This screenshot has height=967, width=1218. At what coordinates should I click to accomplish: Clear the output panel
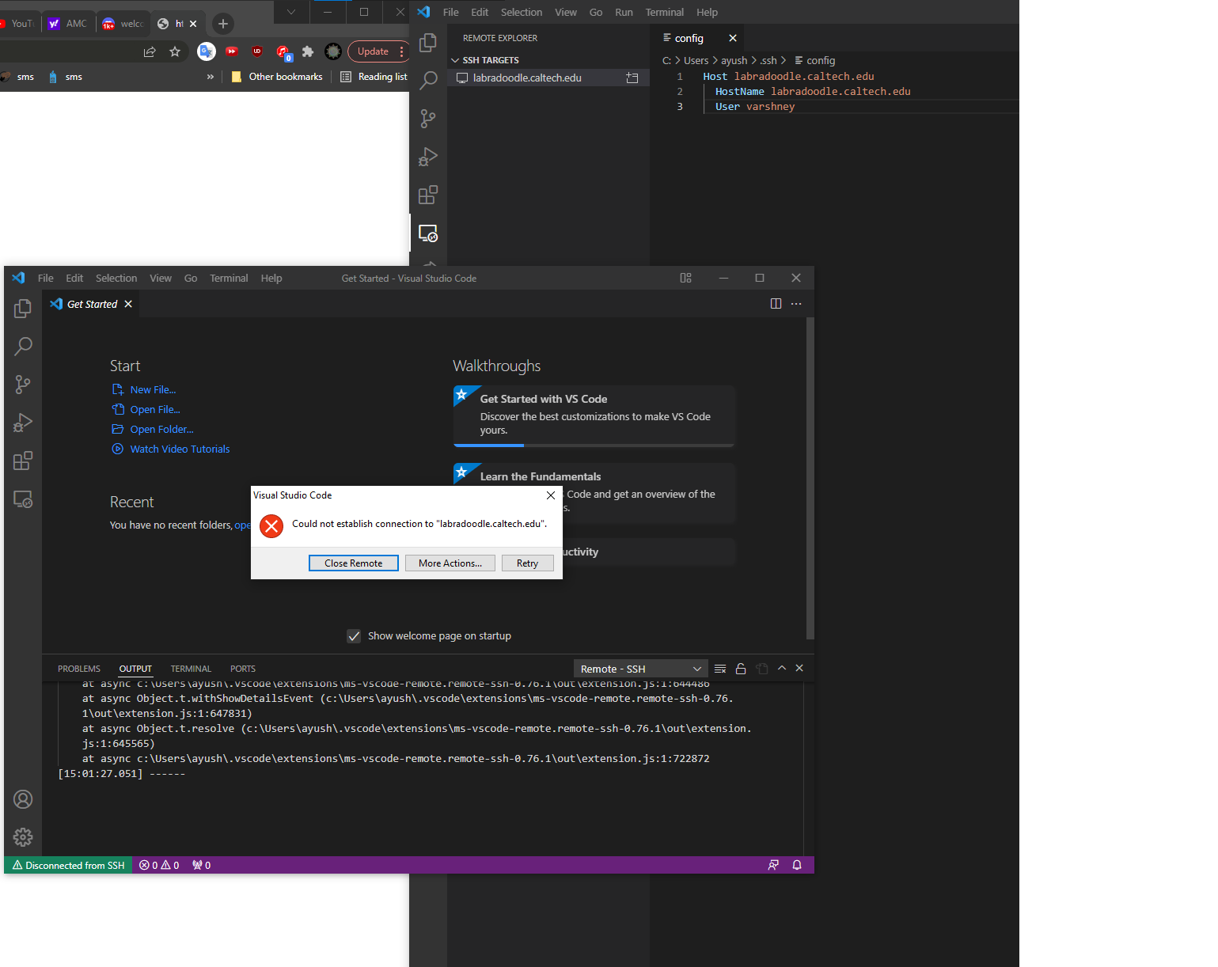pos(720,669)
